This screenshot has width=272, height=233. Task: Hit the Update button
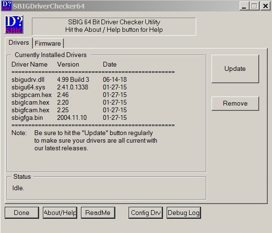click(x=235, y=69)
